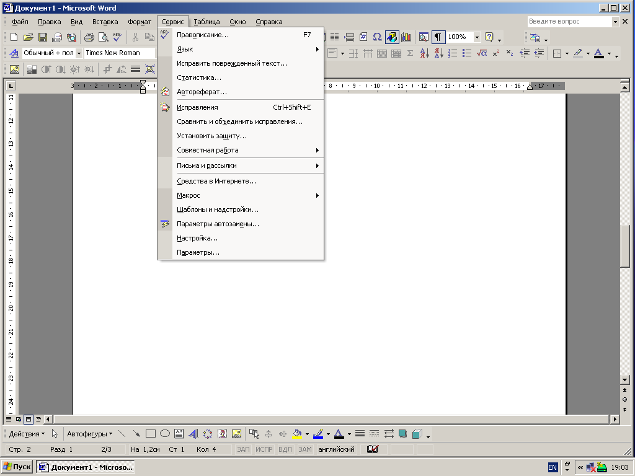
Task: Switch to Normal view button
Action: point(9,420)
